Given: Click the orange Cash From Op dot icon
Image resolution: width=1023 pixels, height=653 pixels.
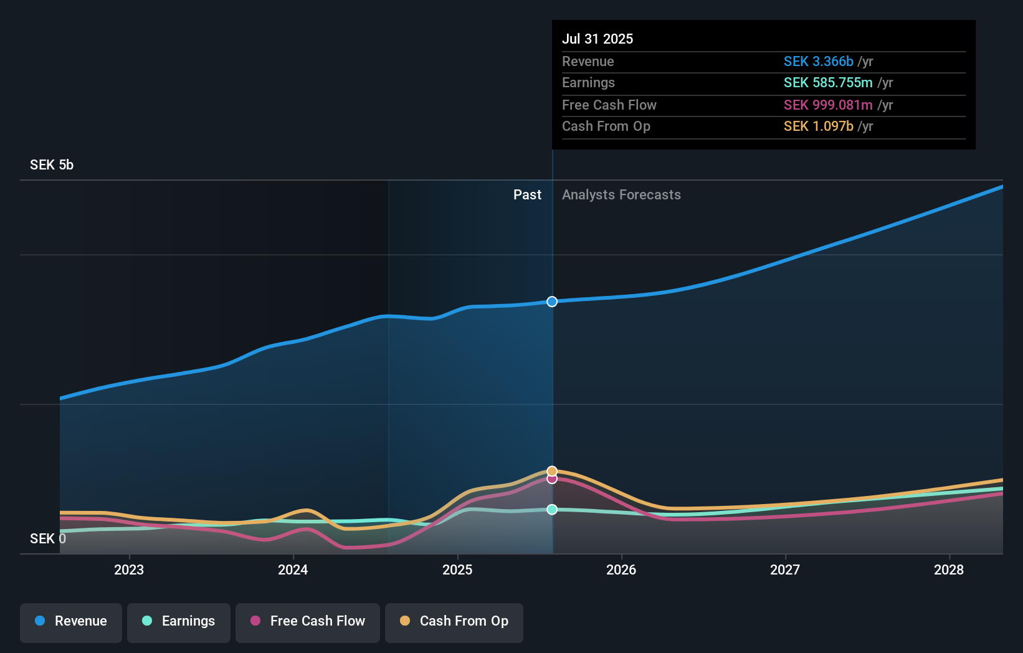Looking at the screenshot, I should pyautogui.click(x=405, y=621).
